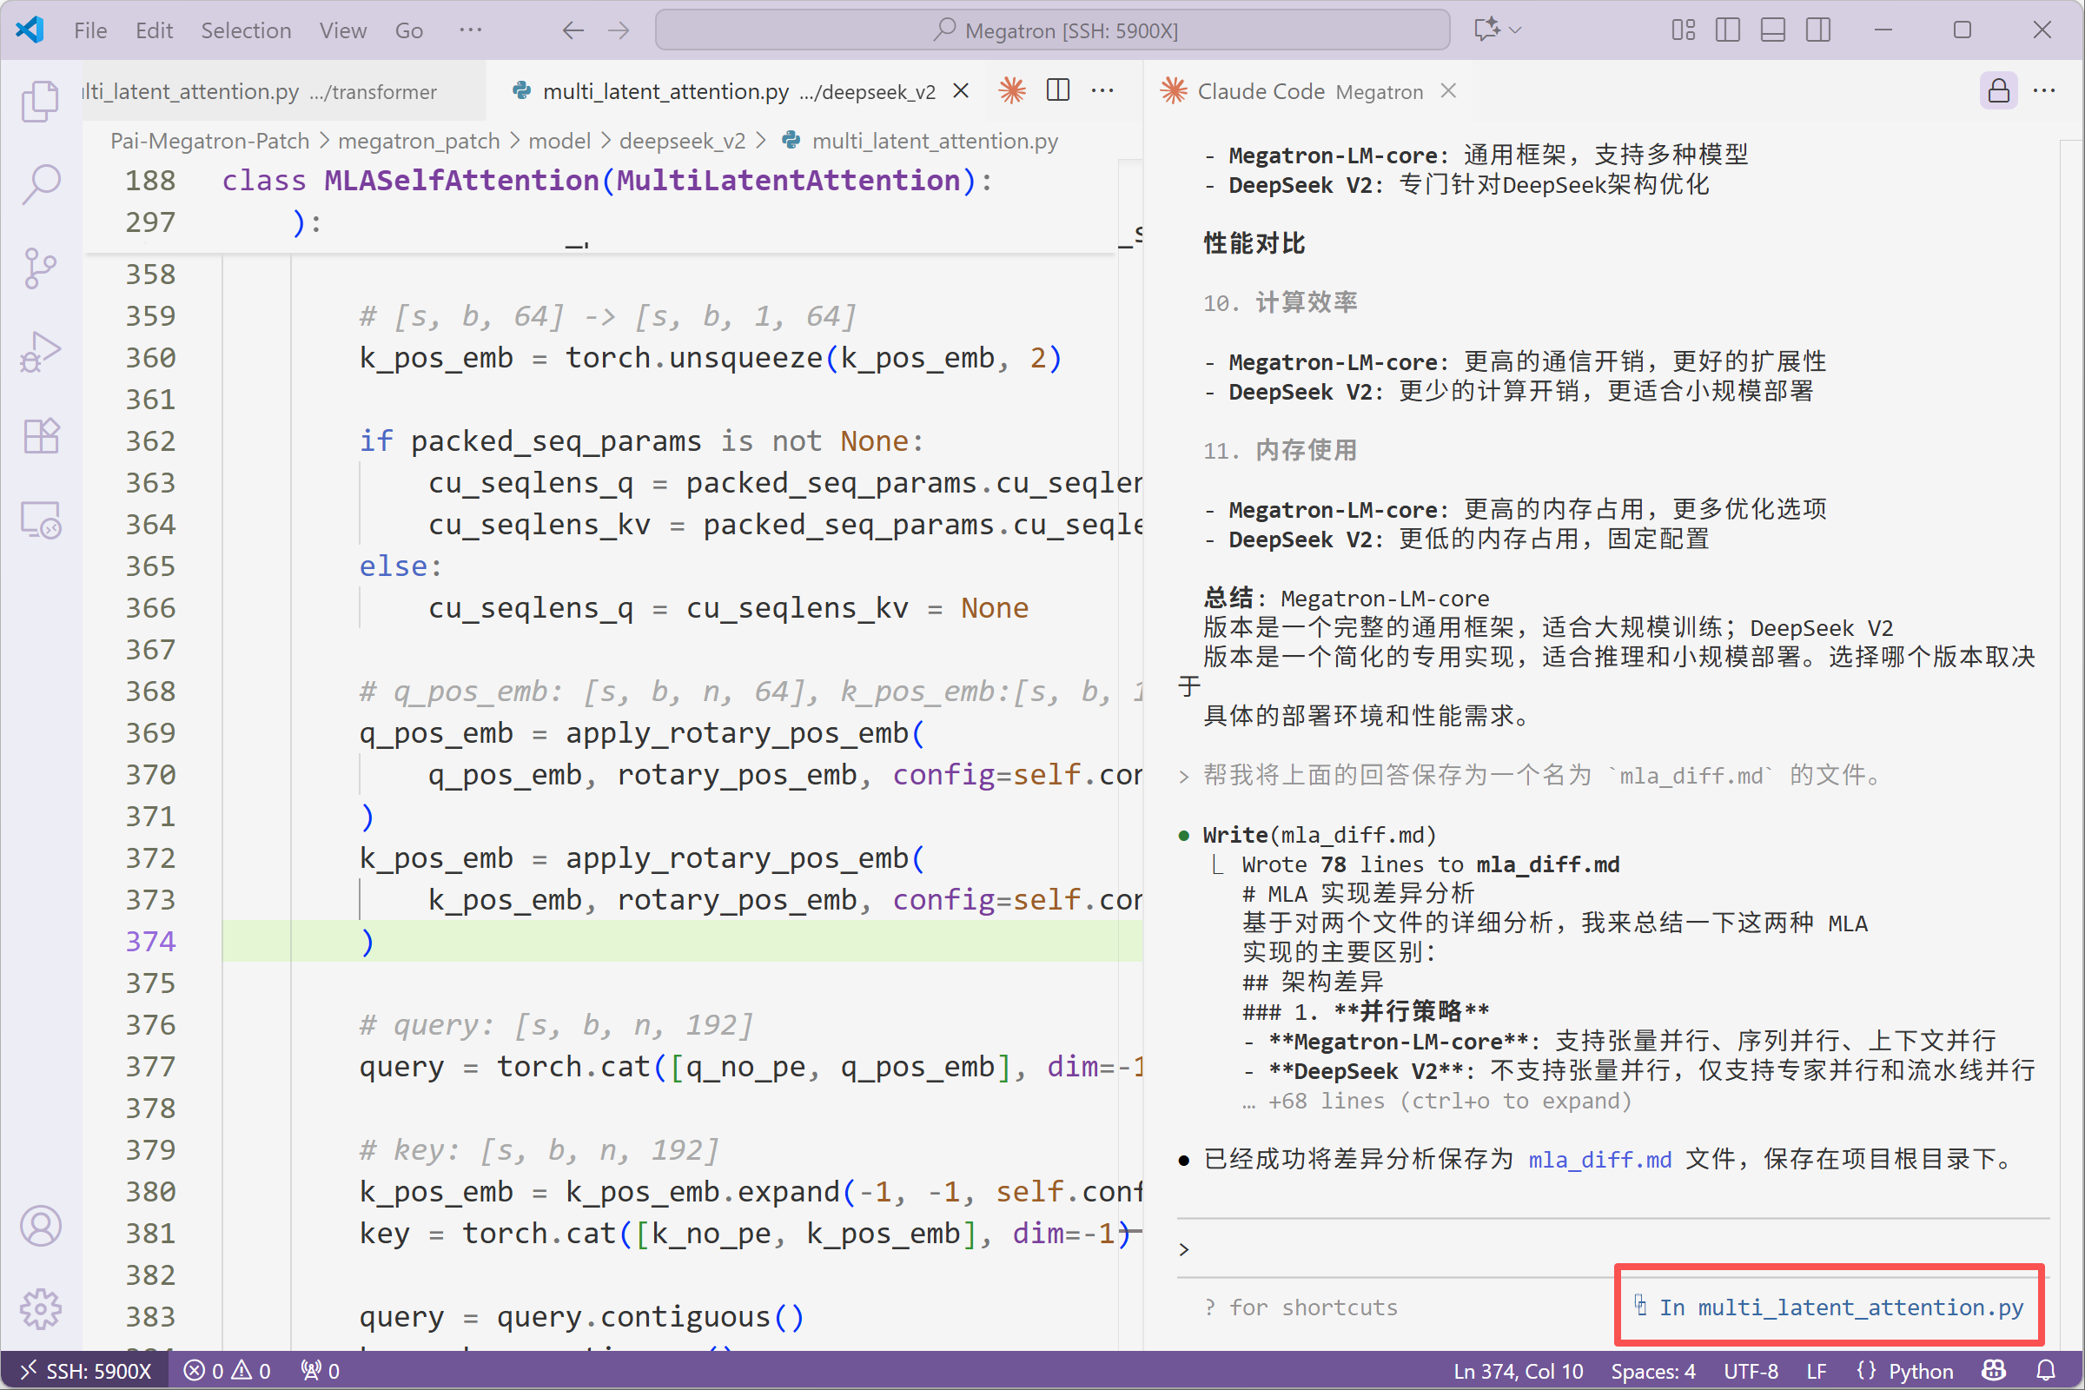
Task: Open the notifications bell
Action: coord(2046,1371)
